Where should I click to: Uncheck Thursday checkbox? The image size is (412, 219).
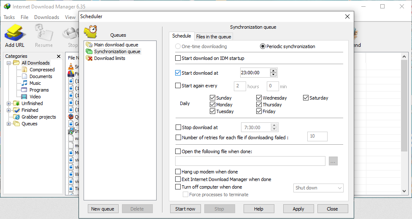pos(259,105)
